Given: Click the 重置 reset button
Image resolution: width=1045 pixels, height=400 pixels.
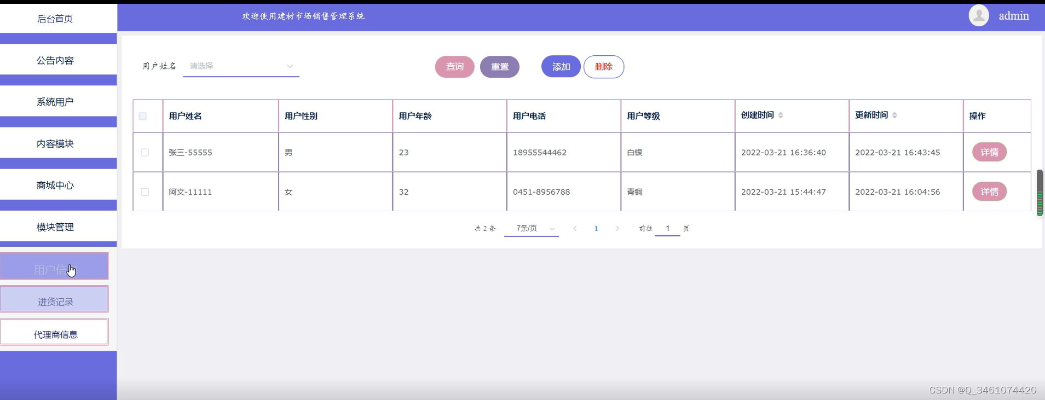Looking at the screenshot, I should coord(500,67).
